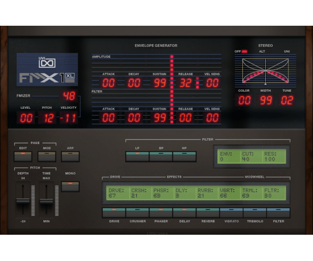Set stereo mode to OFF
Screen dimensions: 313x261
pos(241,51)
